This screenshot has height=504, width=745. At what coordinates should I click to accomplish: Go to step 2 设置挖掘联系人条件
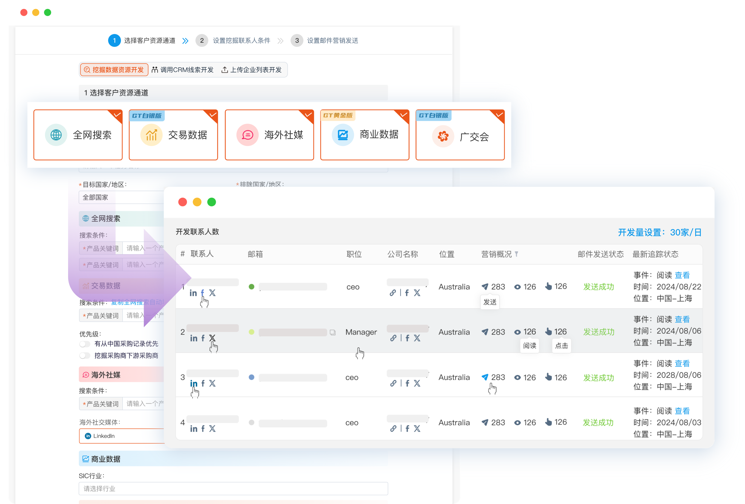(x=233, y=41)
